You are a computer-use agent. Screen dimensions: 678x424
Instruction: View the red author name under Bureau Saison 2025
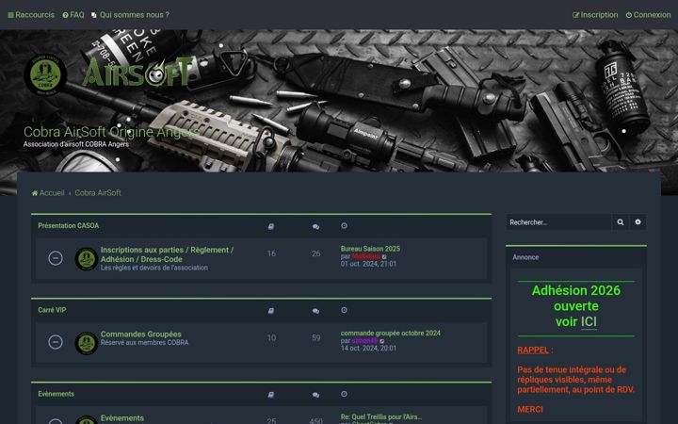point(365,256)
